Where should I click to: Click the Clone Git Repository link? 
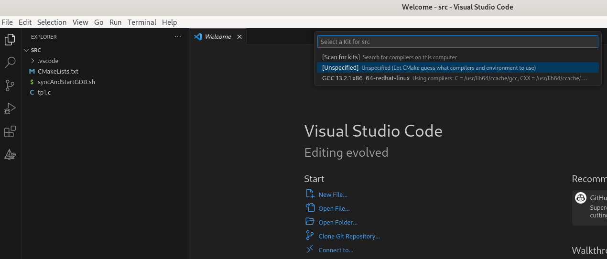pyautogui.click(x=349, y=236)
